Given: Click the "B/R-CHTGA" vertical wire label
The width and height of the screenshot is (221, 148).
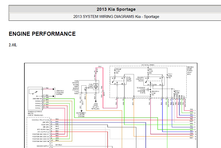Looking at the screenshot, I should coord(185,103).
